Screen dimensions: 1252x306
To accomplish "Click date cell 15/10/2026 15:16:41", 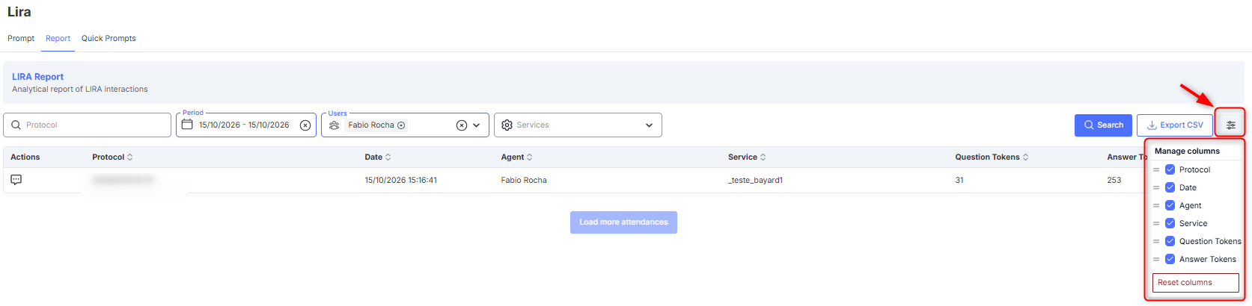I will [x=401, y=180].
